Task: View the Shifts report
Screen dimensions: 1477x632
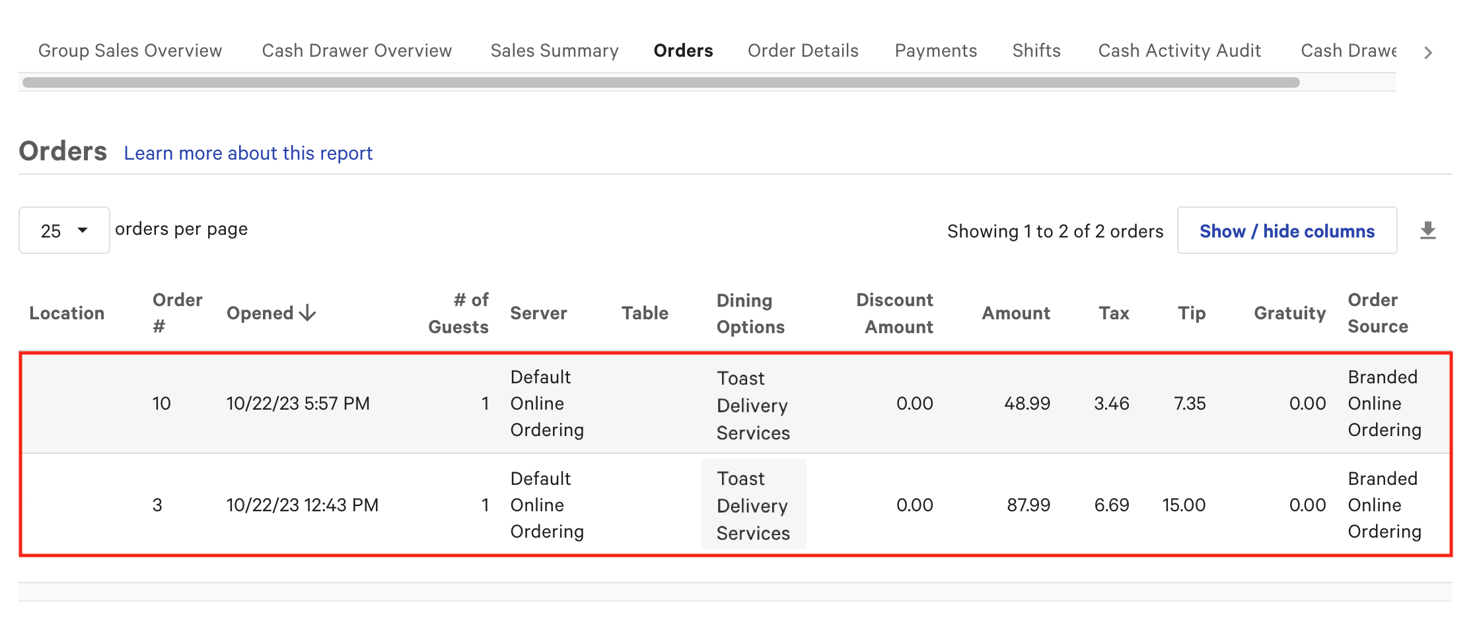Action: (1036, 50)
